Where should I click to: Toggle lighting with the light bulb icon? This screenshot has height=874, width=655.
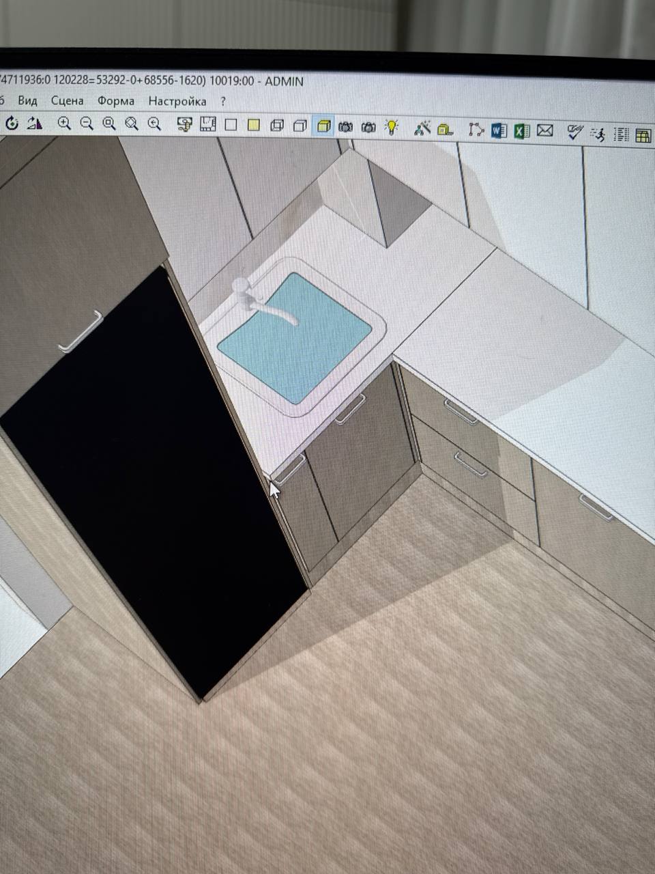tap(392, 126)
